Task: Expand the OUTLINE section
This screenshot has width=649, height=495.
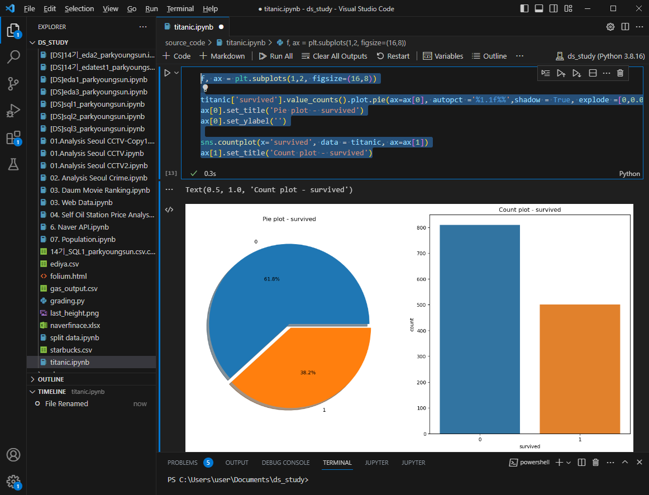Action: tap(91, 379)
